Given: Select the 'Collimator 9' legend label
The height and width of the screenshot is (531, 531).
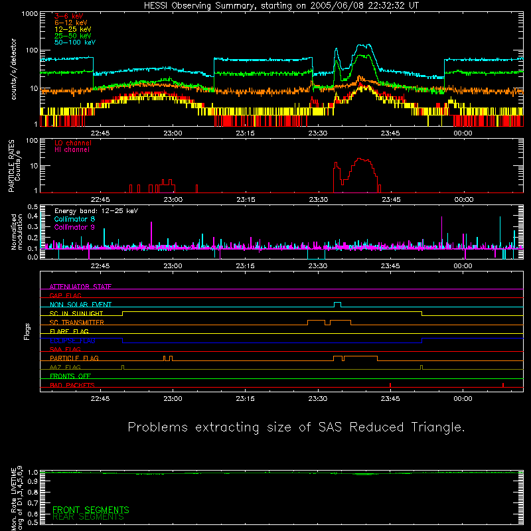Looking at the screenshot, I should pos(74,227).
